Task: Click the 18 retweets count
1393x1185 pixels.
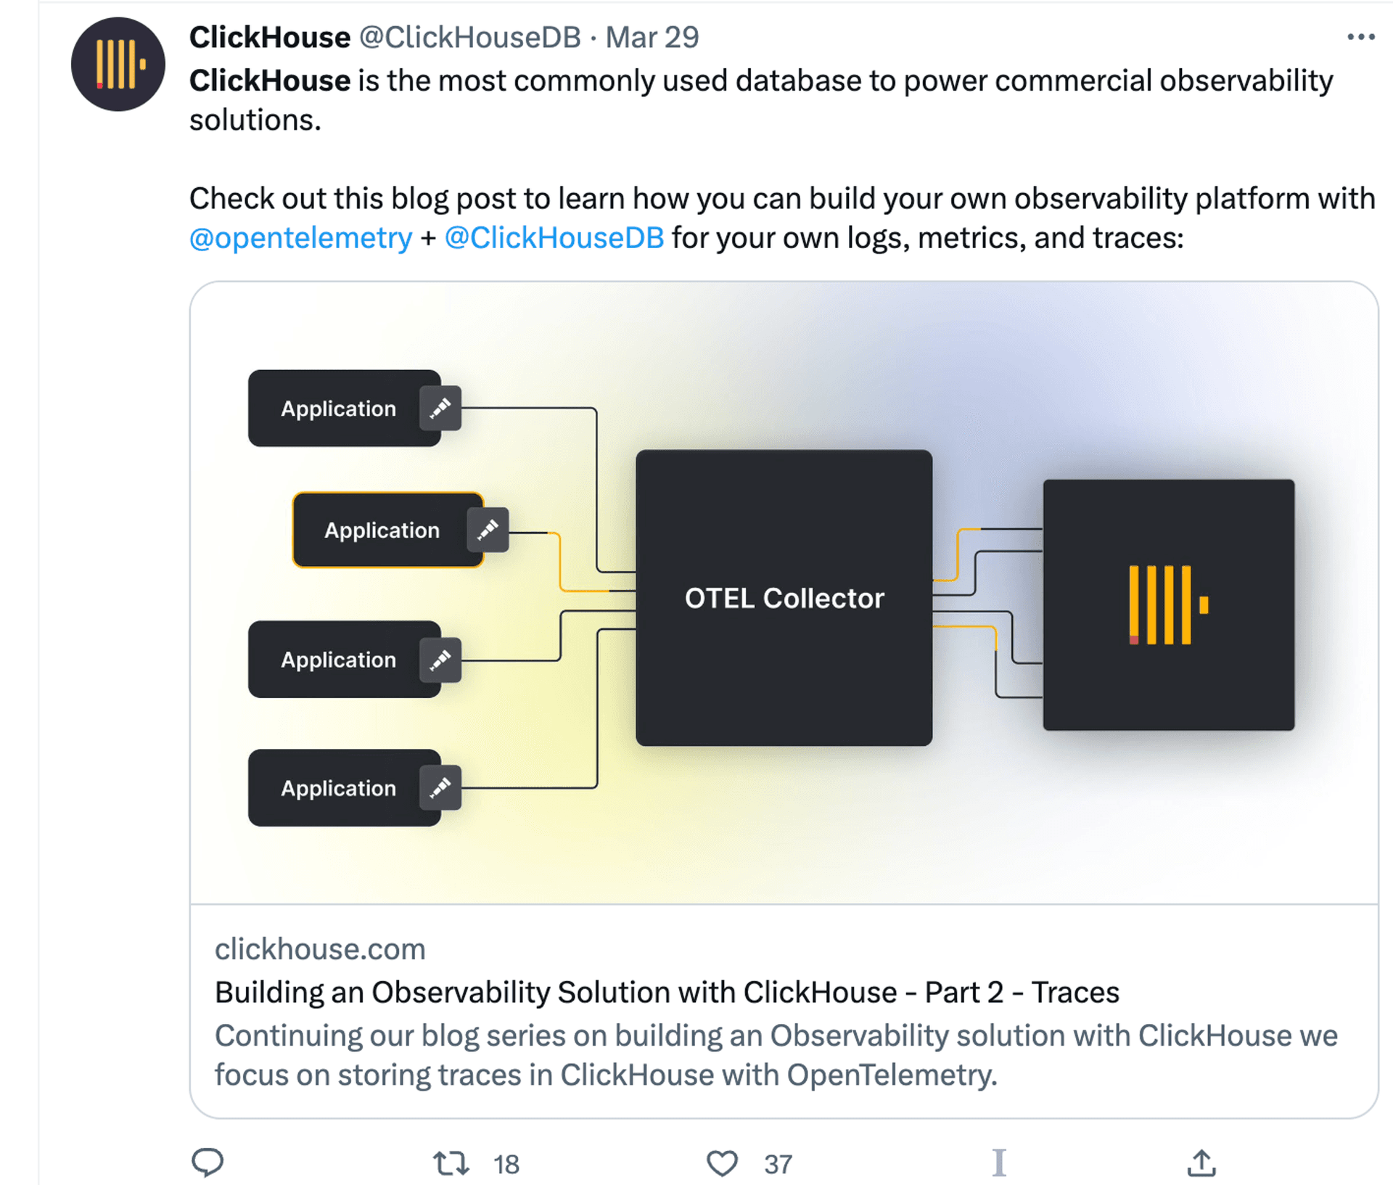Action: click(506, 1165)
